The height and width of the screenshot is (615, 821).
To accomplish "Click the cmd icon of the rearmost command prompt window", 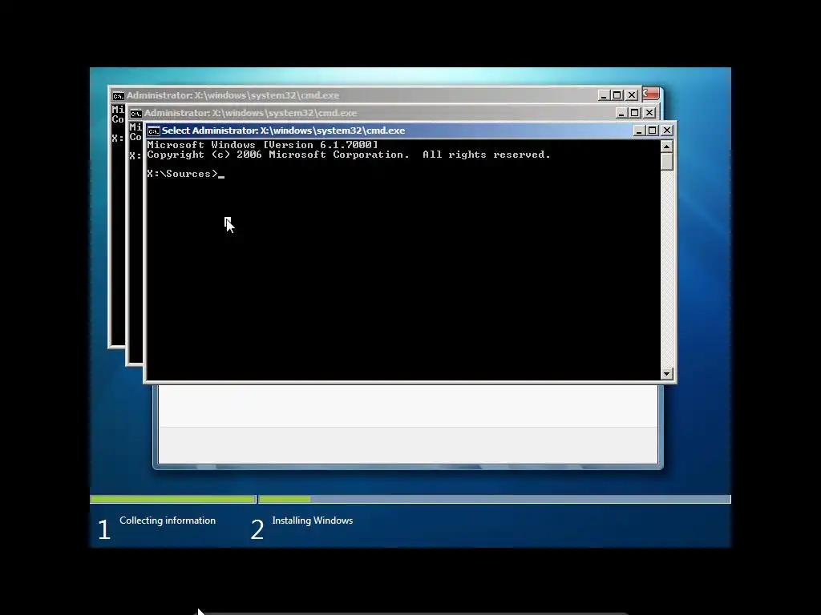I will (x=118, y=96).
